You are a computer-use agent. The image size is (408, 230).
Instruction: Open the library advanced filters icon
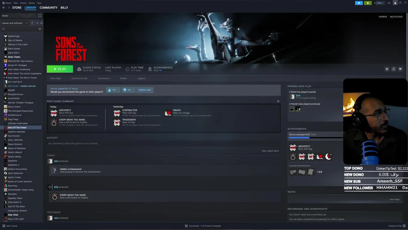[40, 29]
